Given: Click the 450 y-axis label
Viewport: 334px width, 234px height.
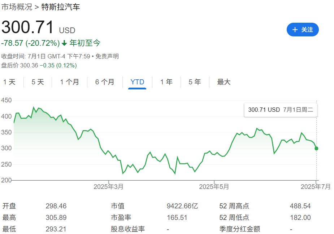Looking at the screenshot, I should click(6, 100).
